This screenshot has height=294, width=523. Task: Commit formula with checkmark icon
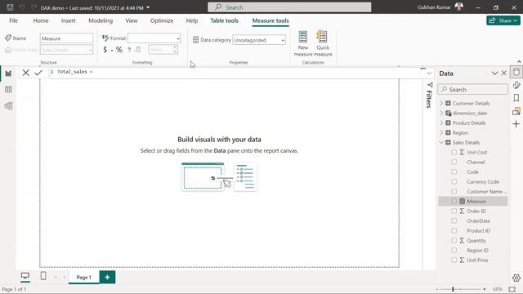click(38, 73)
